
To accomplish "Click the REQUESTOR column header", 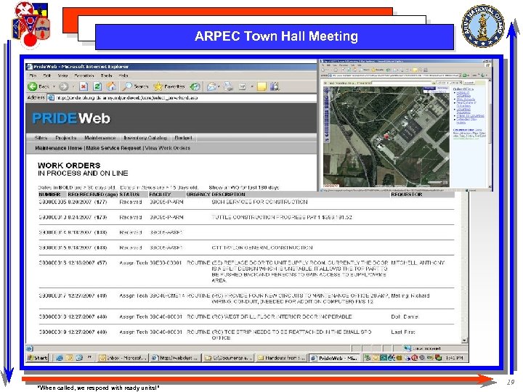I will (x=407, y=195).
